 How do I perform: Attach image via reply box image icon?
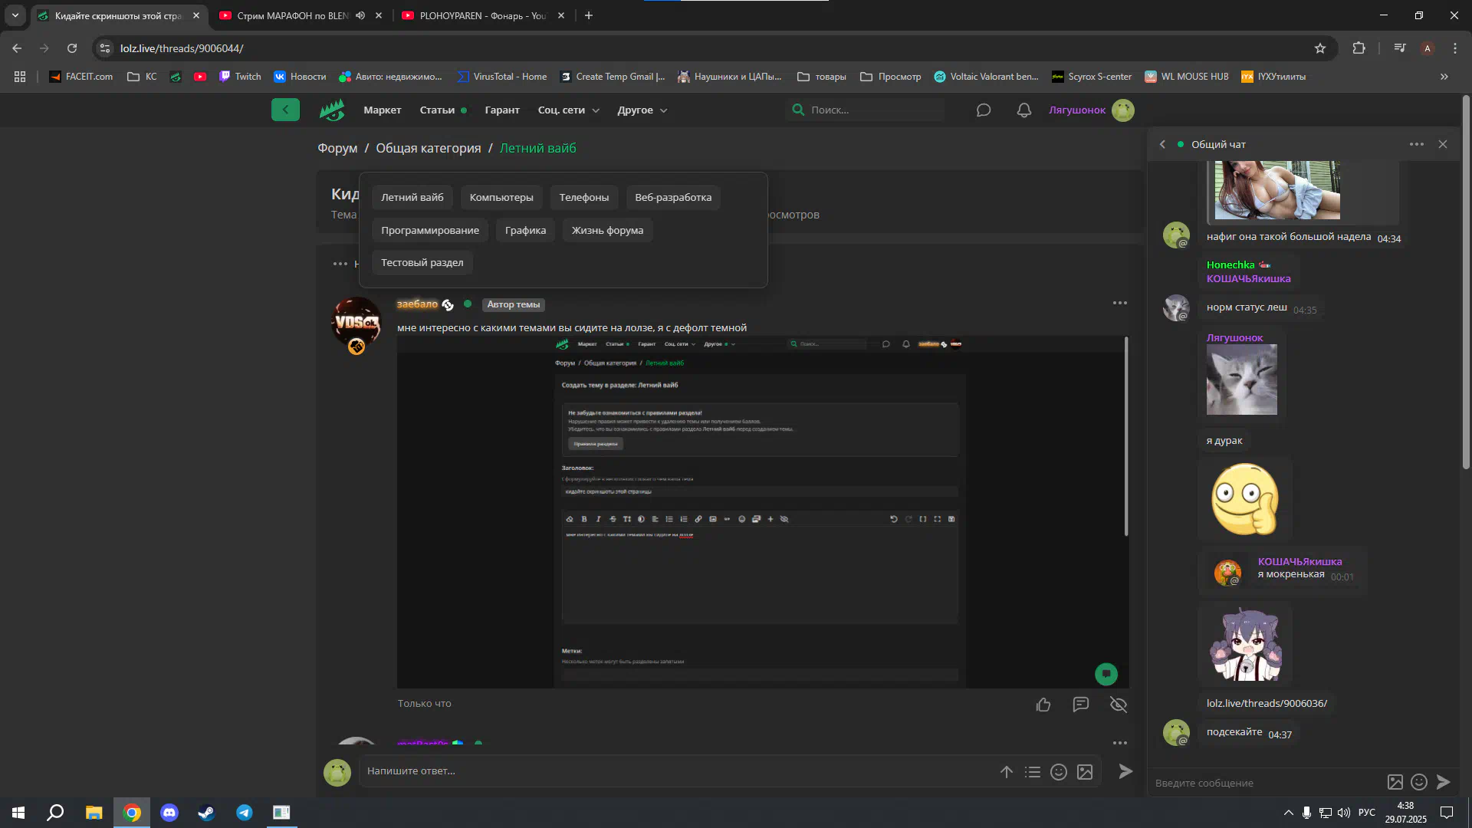1085,772
